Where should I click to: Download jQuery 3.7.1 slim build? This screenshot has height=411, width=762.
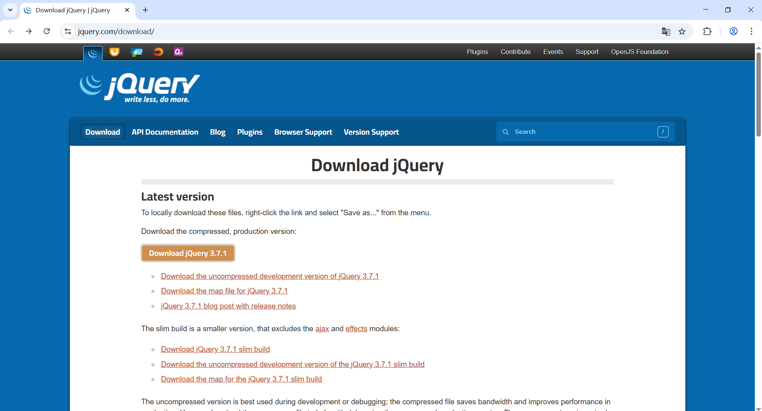pyautogui.click(x=215, y=349)
